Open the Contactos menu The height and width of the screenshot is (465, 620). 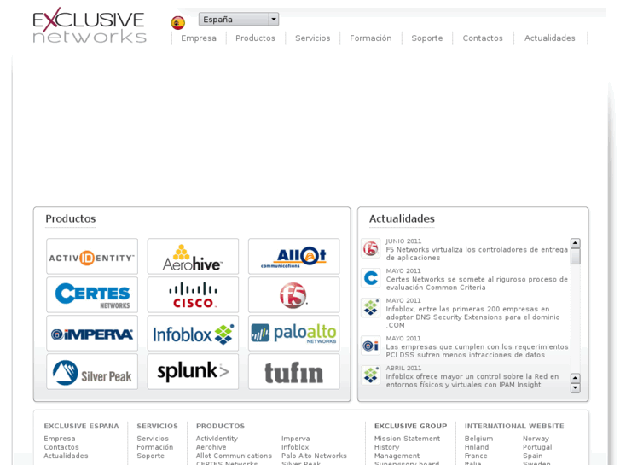(x=483, y=38)
